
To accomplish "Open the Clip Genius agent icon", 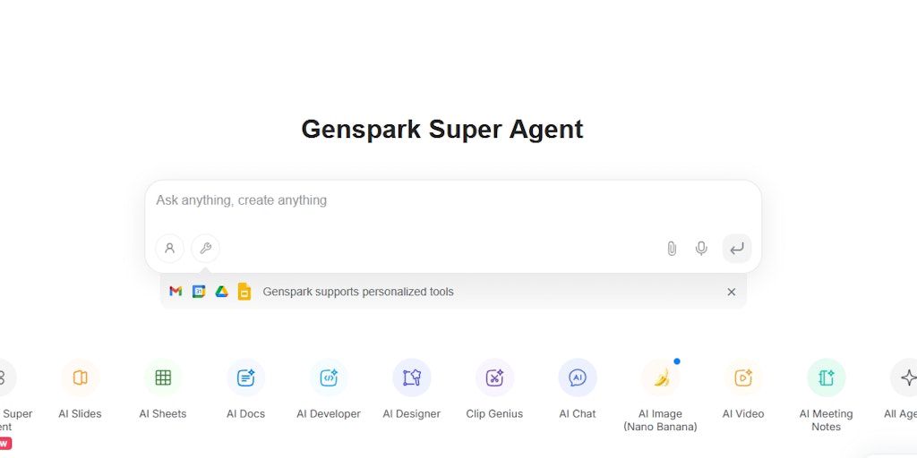I will 494,378.
